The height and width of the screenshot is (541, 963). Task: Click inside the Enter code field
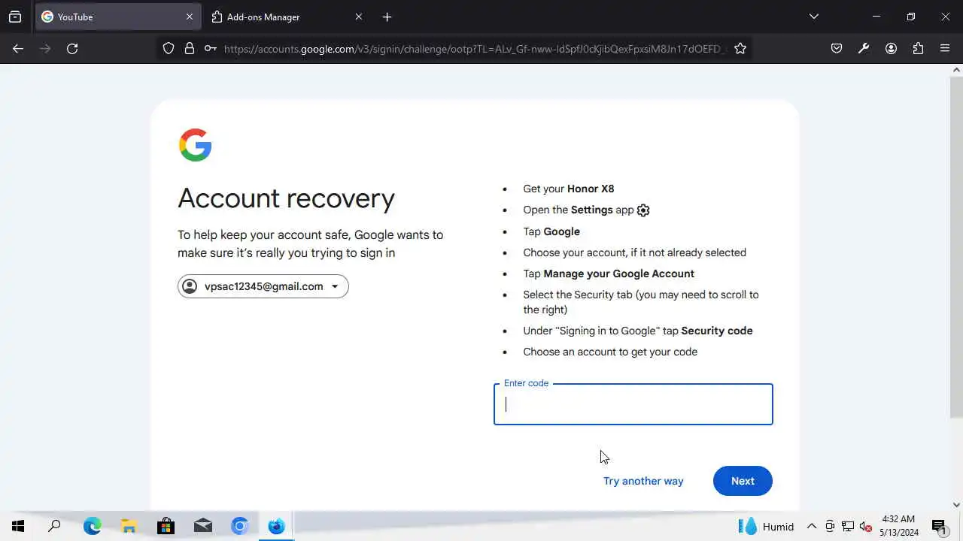pyautogui.click(x=633, y=404)
